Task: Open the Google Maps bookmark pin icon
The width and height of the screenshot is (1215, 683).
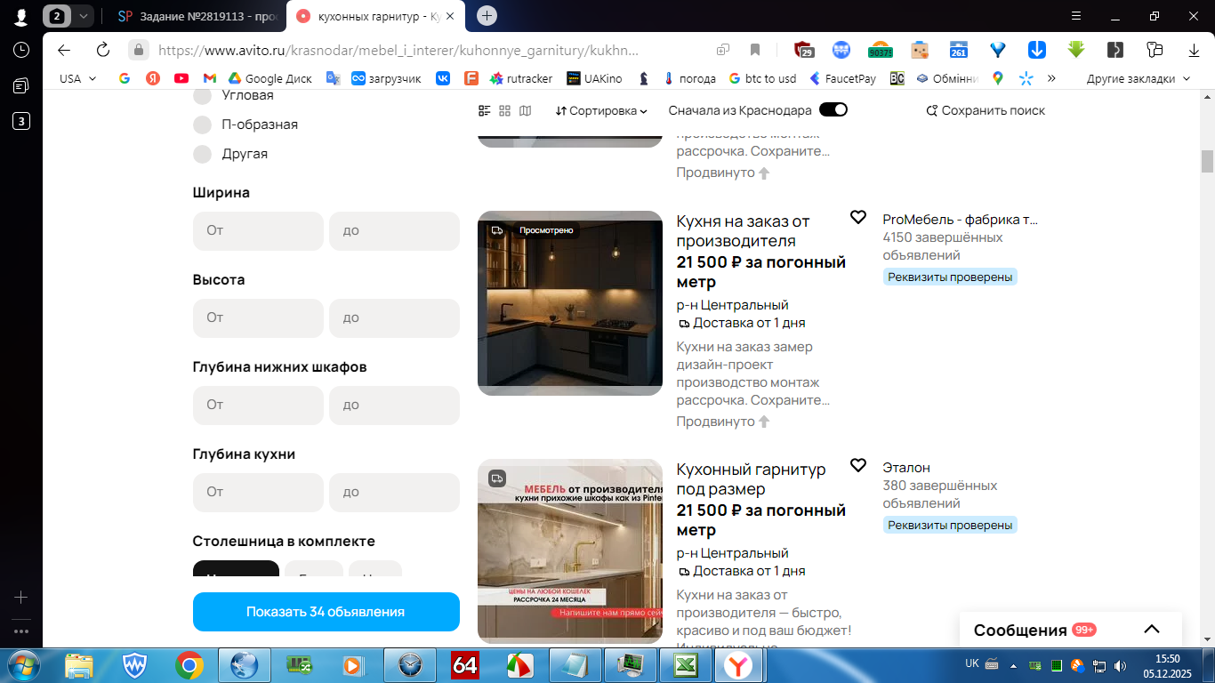Action: coord(998,78)
